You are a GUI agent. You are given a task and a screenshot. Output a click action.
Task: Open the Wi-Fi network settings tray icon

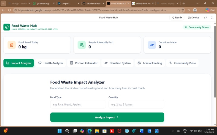(191, 131)
